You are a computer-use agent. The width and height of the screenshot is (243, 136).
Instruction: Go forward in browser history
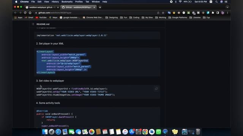pyautogui.click(x=20, y=13)
